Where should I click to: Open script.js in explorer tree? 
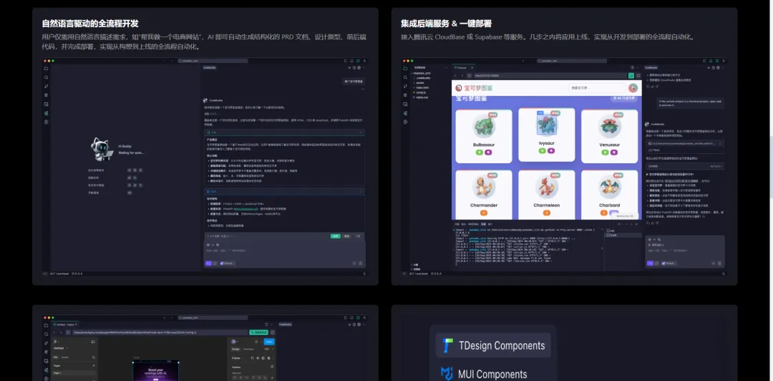coord(420,93)
